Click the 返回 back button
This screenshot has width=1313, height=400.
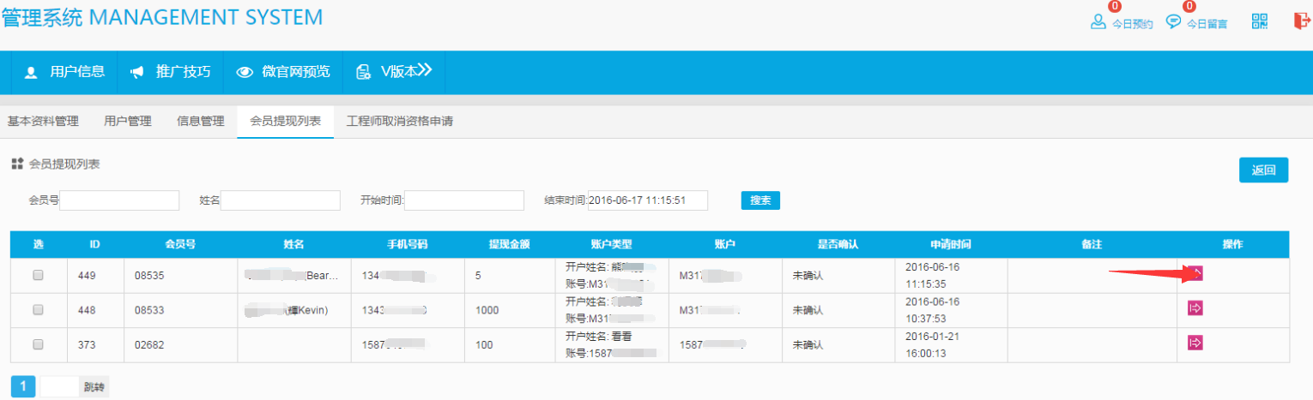click(1263, 170)
